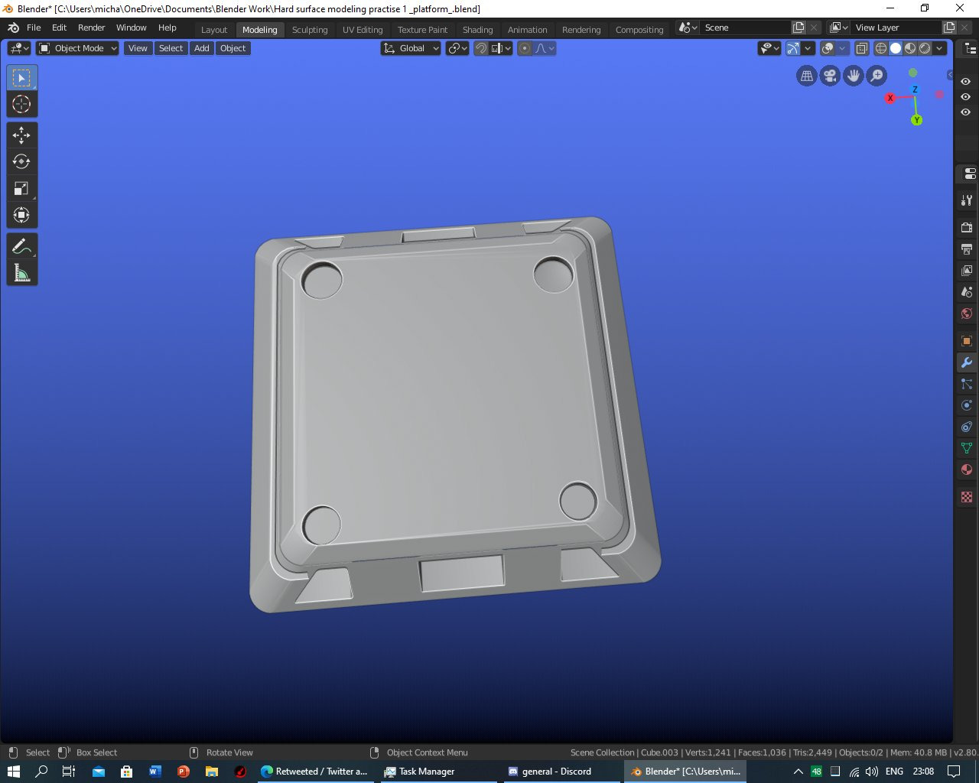The image size is (979, 783).
Task: Pick the Measure tool
Action: coord(21,273)
